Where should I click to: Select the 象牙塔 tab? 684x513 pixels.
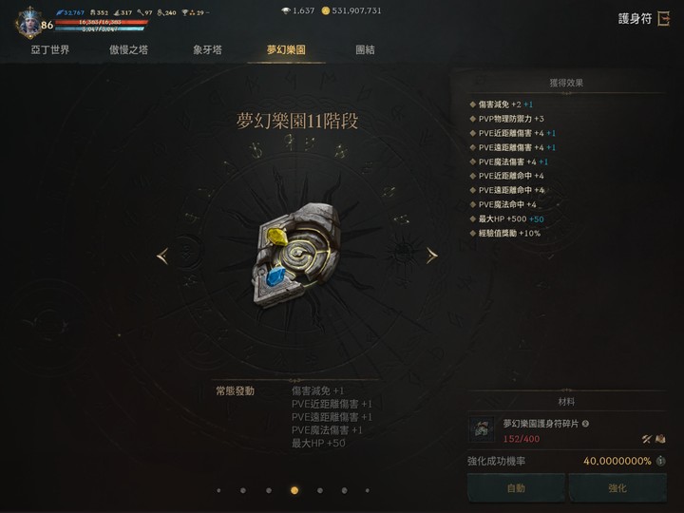(x=208, y=49)
